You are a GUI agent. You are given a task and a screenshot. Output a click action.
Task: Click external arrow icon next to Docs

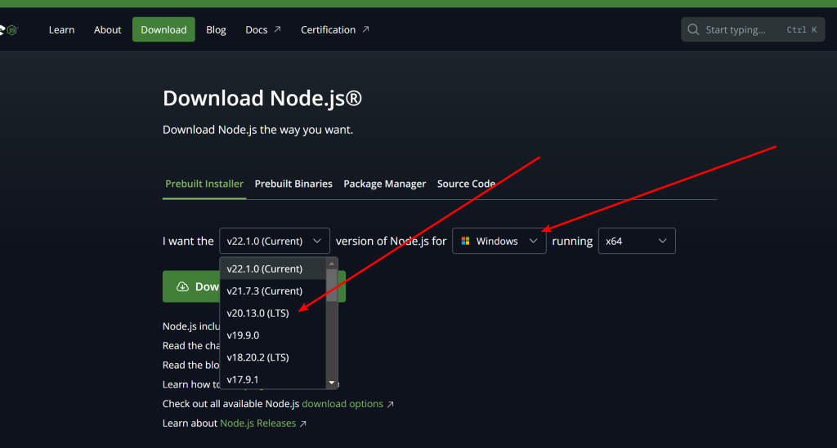[277, 29]
